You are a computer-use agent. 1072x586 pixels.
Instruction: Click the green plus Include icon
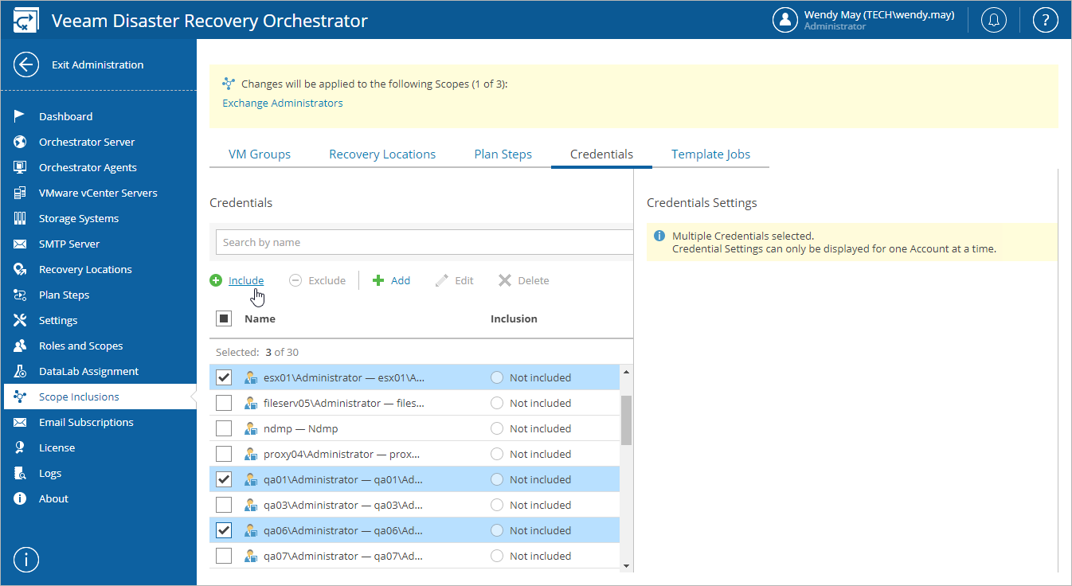(216, 280)
